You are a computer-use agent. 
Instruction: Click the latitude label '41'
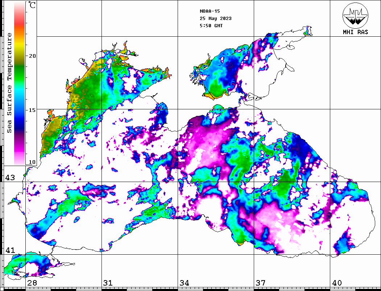[10, 250]
